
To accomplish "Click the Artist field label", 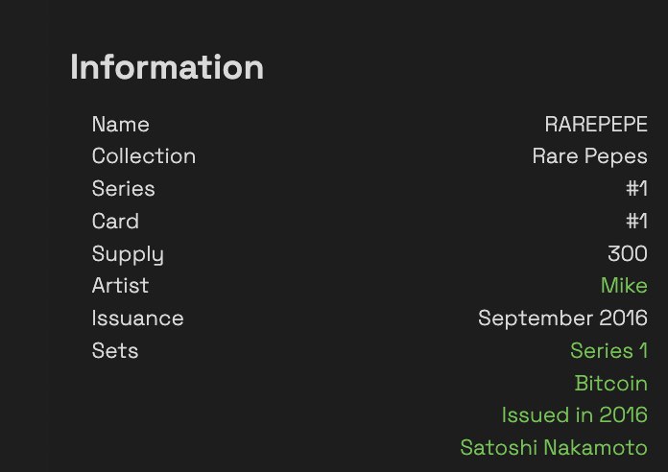I will click(120, 286).
